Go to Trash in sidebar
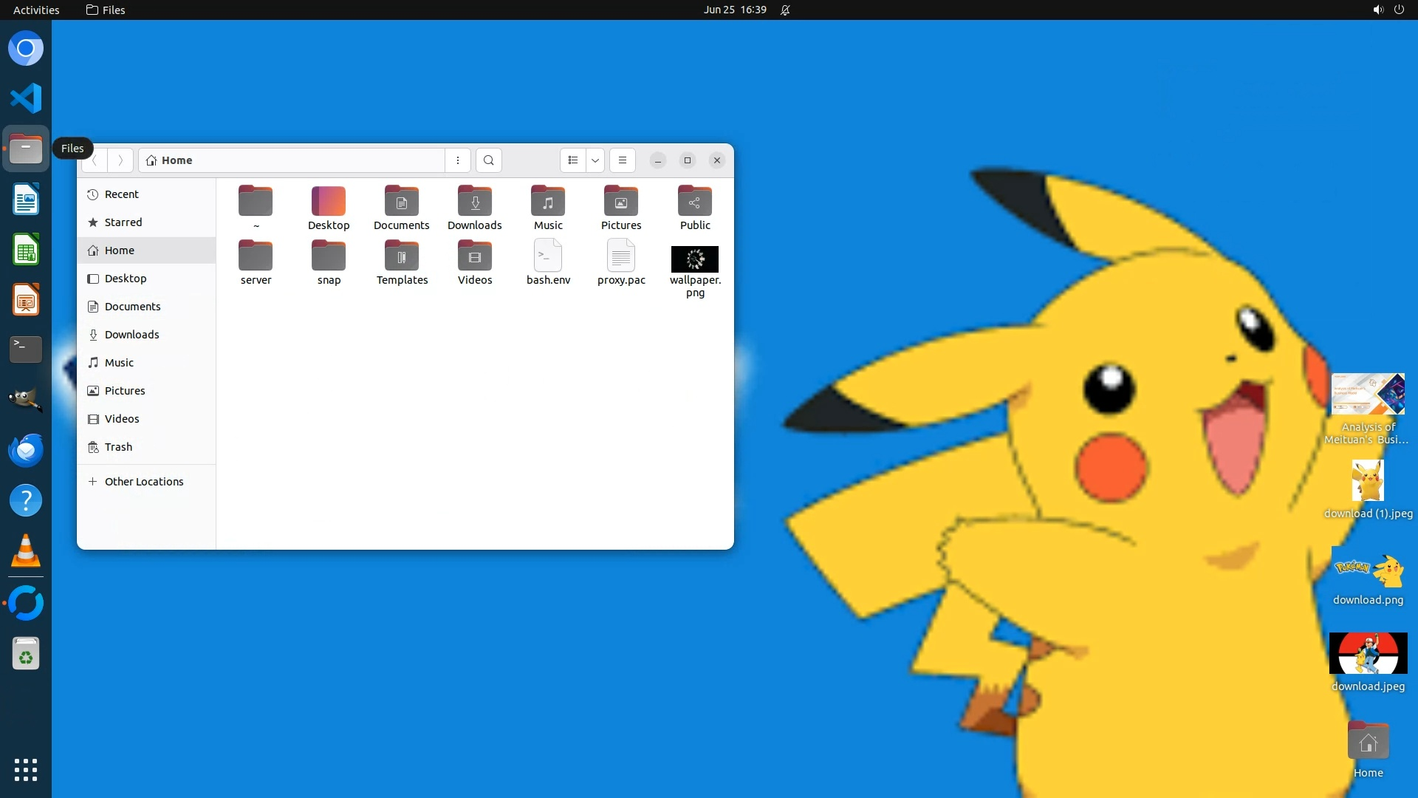The image size is (1418, 798). 118,447
